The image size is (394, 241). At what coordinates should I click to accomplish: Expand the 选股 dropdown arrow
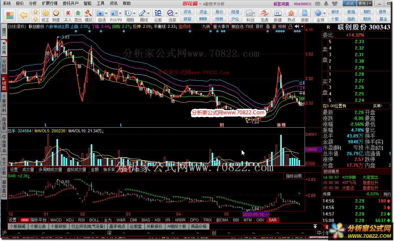tap(176, 13)
